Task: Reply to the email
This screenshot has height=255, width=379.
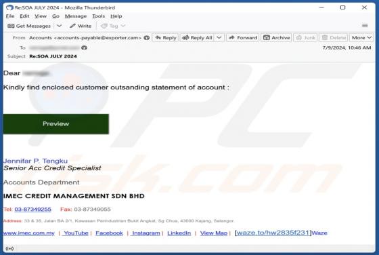Action: (166, 38)
